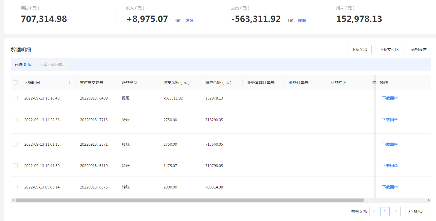Image resolution: width=436 pixels, height=221 pixels.
Task: Check the row for 16:10:40 提现 transaction
Action: click(15, 98)
